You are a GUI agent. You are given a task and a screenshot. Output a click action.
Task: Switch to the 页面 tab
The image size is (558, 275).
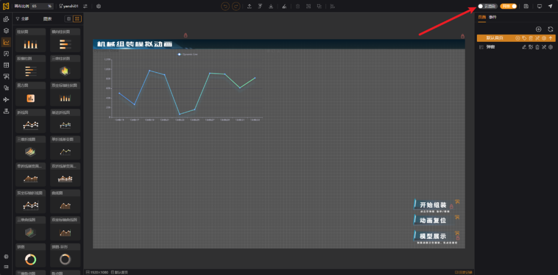482,17
